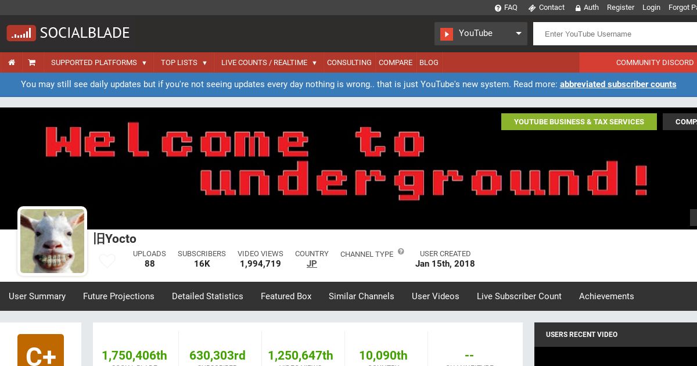This screenshot has height=366, width=697.
Task: Click the FAQ question mark icon
Action: pyautogui.click(x=498, y=8)
